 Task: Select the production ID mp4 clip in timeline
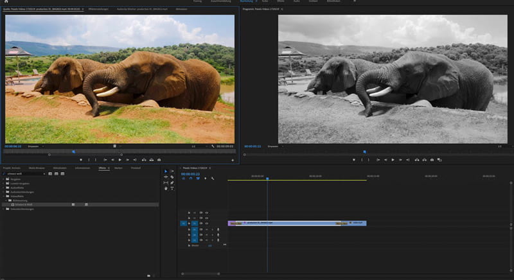tap(288, 223)
